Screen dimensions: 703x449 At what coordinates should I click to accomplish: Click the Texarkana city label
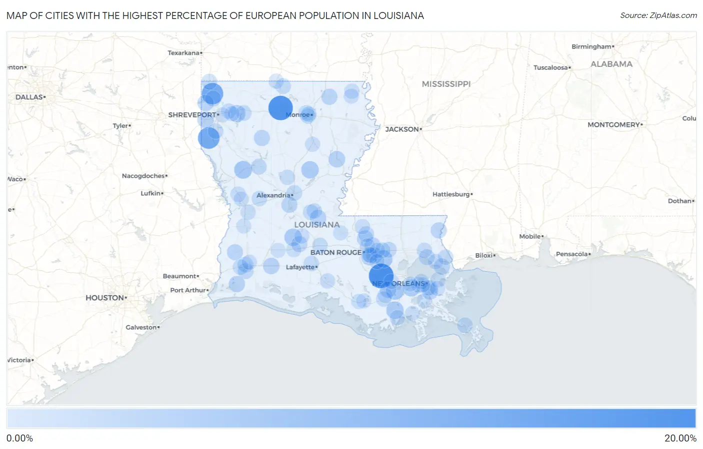(x=183, y=53)
